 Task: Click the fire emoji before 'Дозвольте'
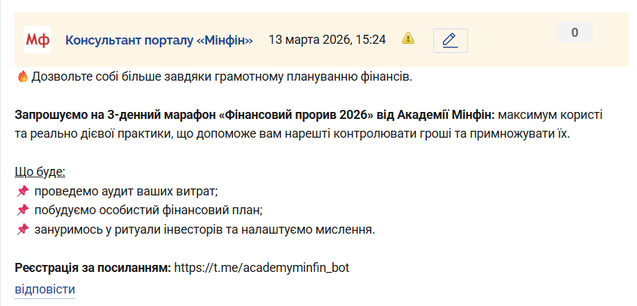coord(22,76)
